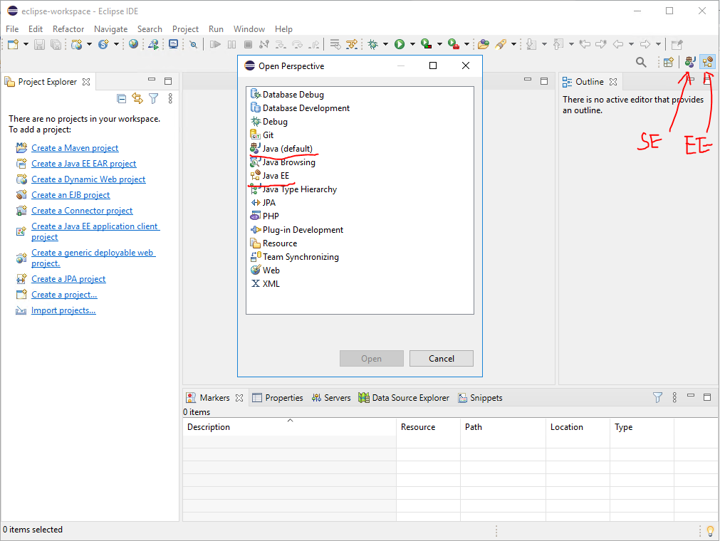Open the External Tools dropdown arrow
Image resolution: width=720 pixels, height=541 pixels.
[466, 45]
